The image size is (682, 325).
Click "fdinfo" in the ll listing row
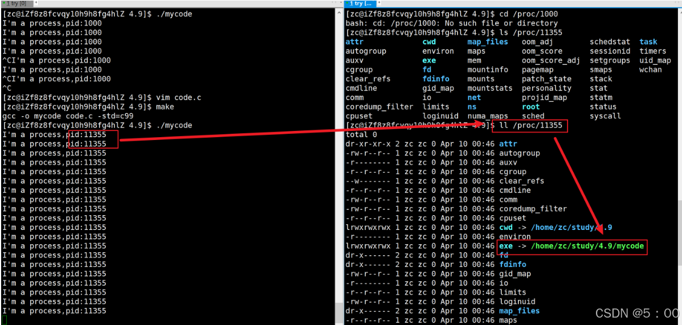(513, 264)
